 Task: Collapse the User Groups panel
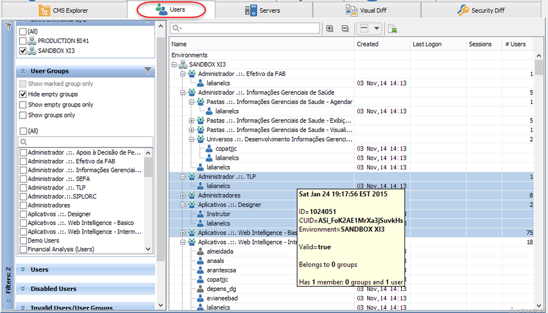click(23, 72)
